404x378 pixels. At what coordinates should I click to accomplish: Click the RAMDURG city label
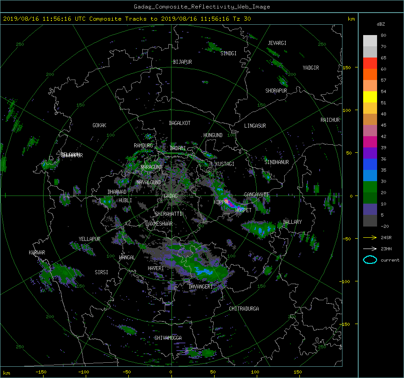coord(143,146)
